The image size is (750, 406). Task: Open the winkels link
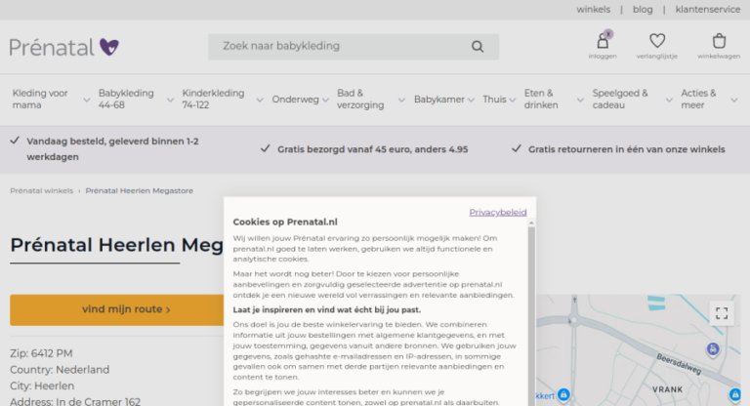593,10
